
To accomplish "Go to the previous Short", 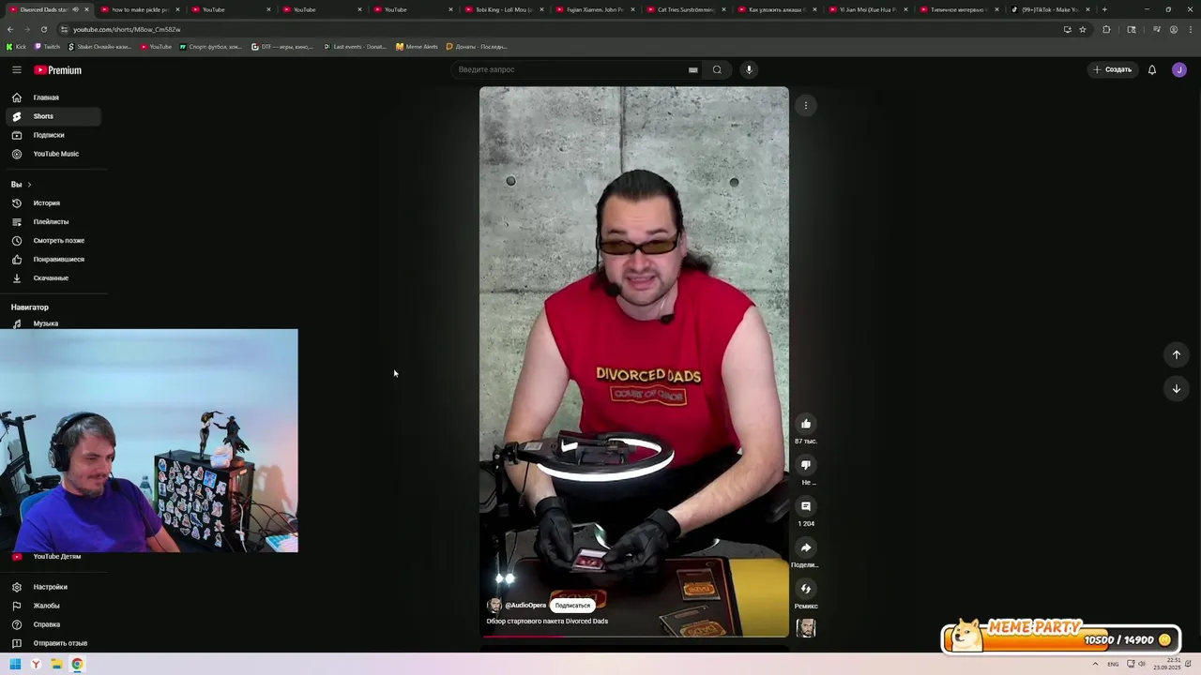I will 1177,354.
